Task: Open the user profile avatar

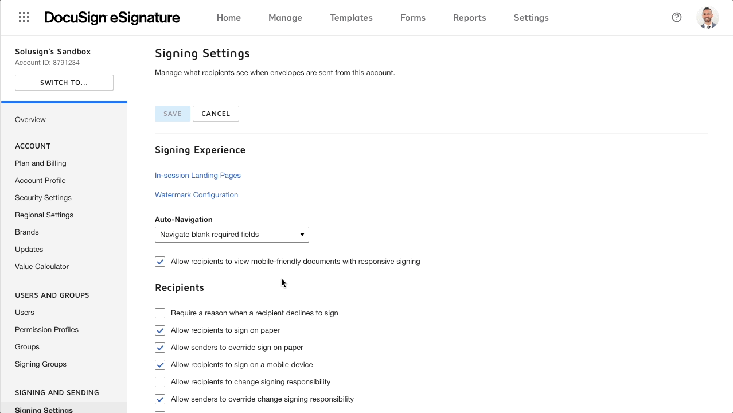Action: pos(708,18)
